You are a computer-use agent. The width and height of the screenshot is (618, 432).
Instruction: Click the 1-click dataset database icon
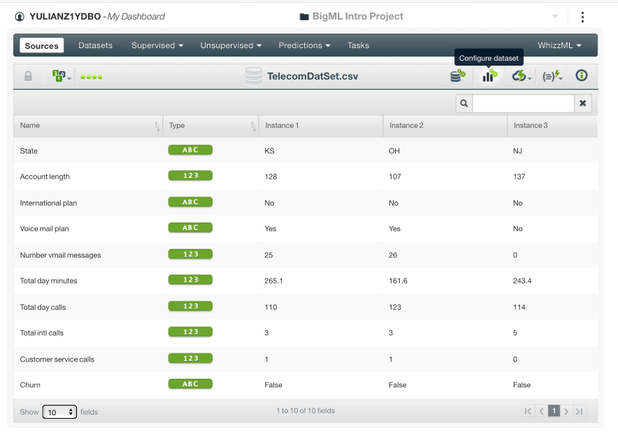pos(457,75)
